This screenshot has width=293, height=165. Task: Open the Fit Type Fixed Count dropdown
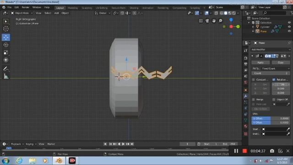pos(276,68)
